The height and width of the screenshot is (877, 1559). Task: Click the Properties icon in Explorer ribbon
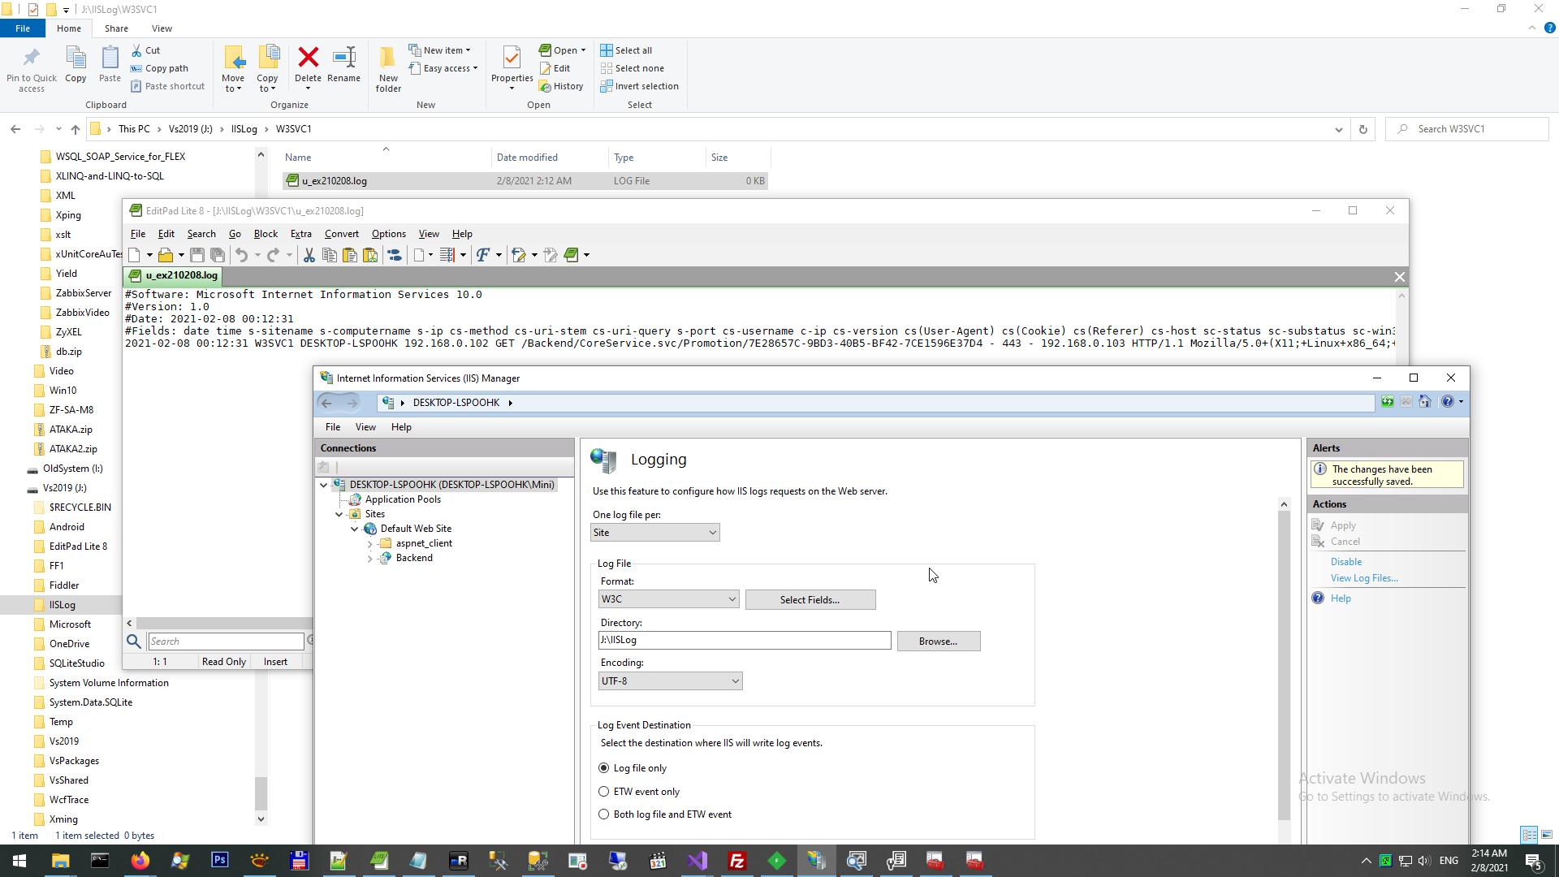pos(512,58)
